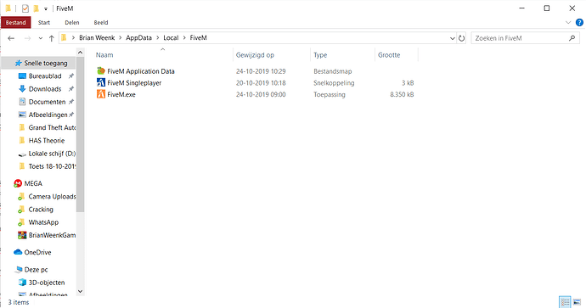Click the folder icon in the address bar
Viewport: 586px width, 308px height.
[x=64, y=37]
